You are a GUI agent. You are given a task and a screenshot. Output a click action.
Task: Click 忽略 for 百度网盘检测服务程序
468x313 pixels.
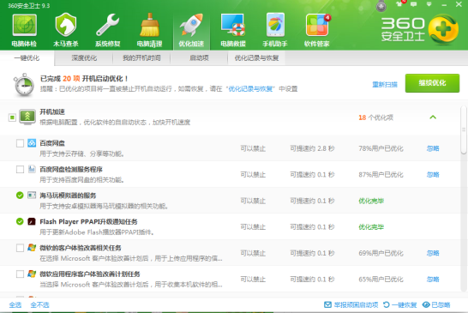click(x=433, y=174)
